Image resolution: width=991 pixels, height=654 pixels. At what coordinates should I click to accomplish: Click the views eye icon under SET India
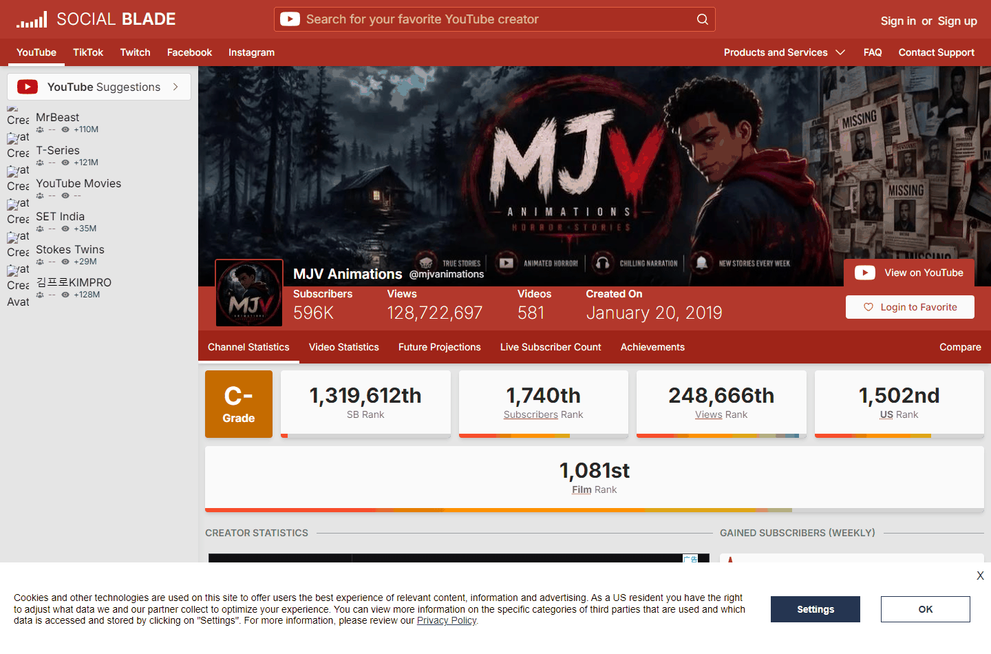(65, 229)
